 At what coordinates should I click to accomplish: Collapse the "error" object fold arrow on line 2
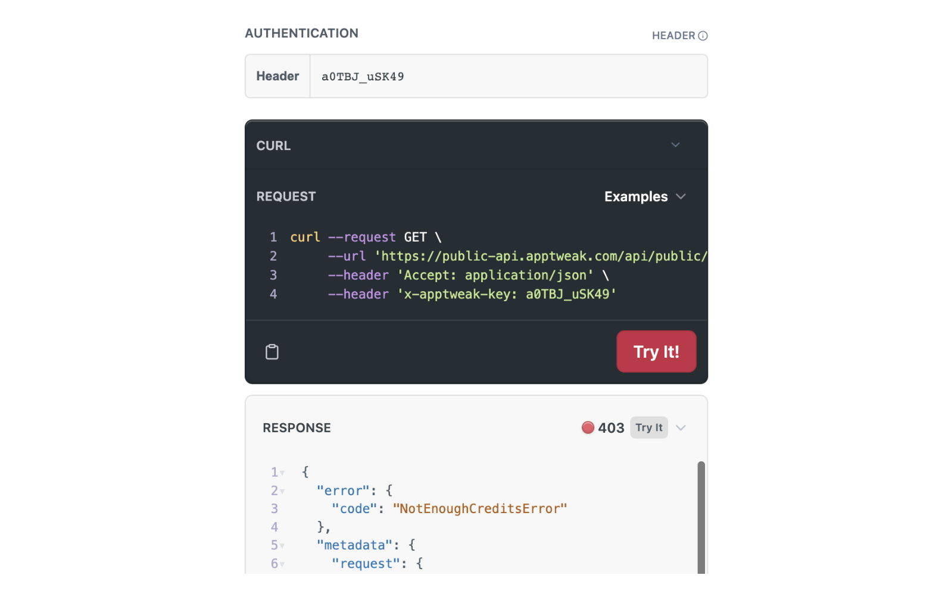click(x=282, y=492)
